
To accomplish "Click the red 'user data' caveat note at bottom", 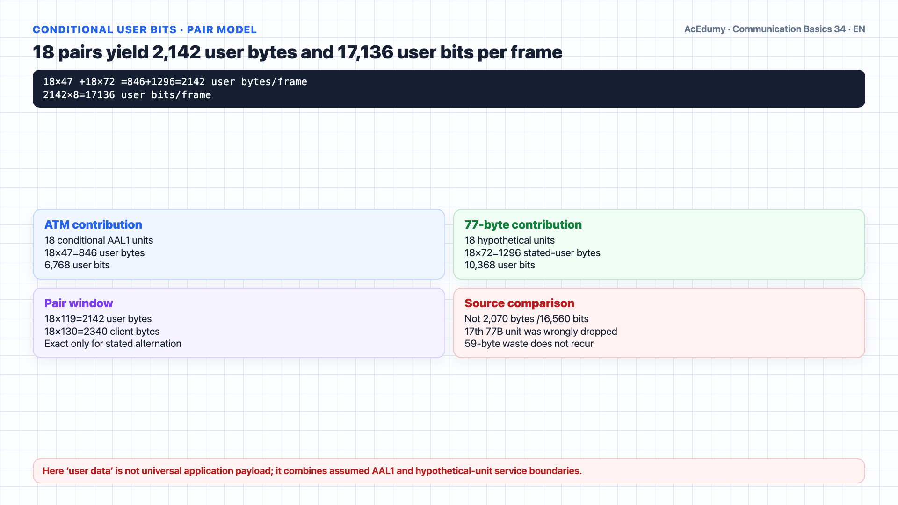I will pyautogui.click(x=449, y=471).
